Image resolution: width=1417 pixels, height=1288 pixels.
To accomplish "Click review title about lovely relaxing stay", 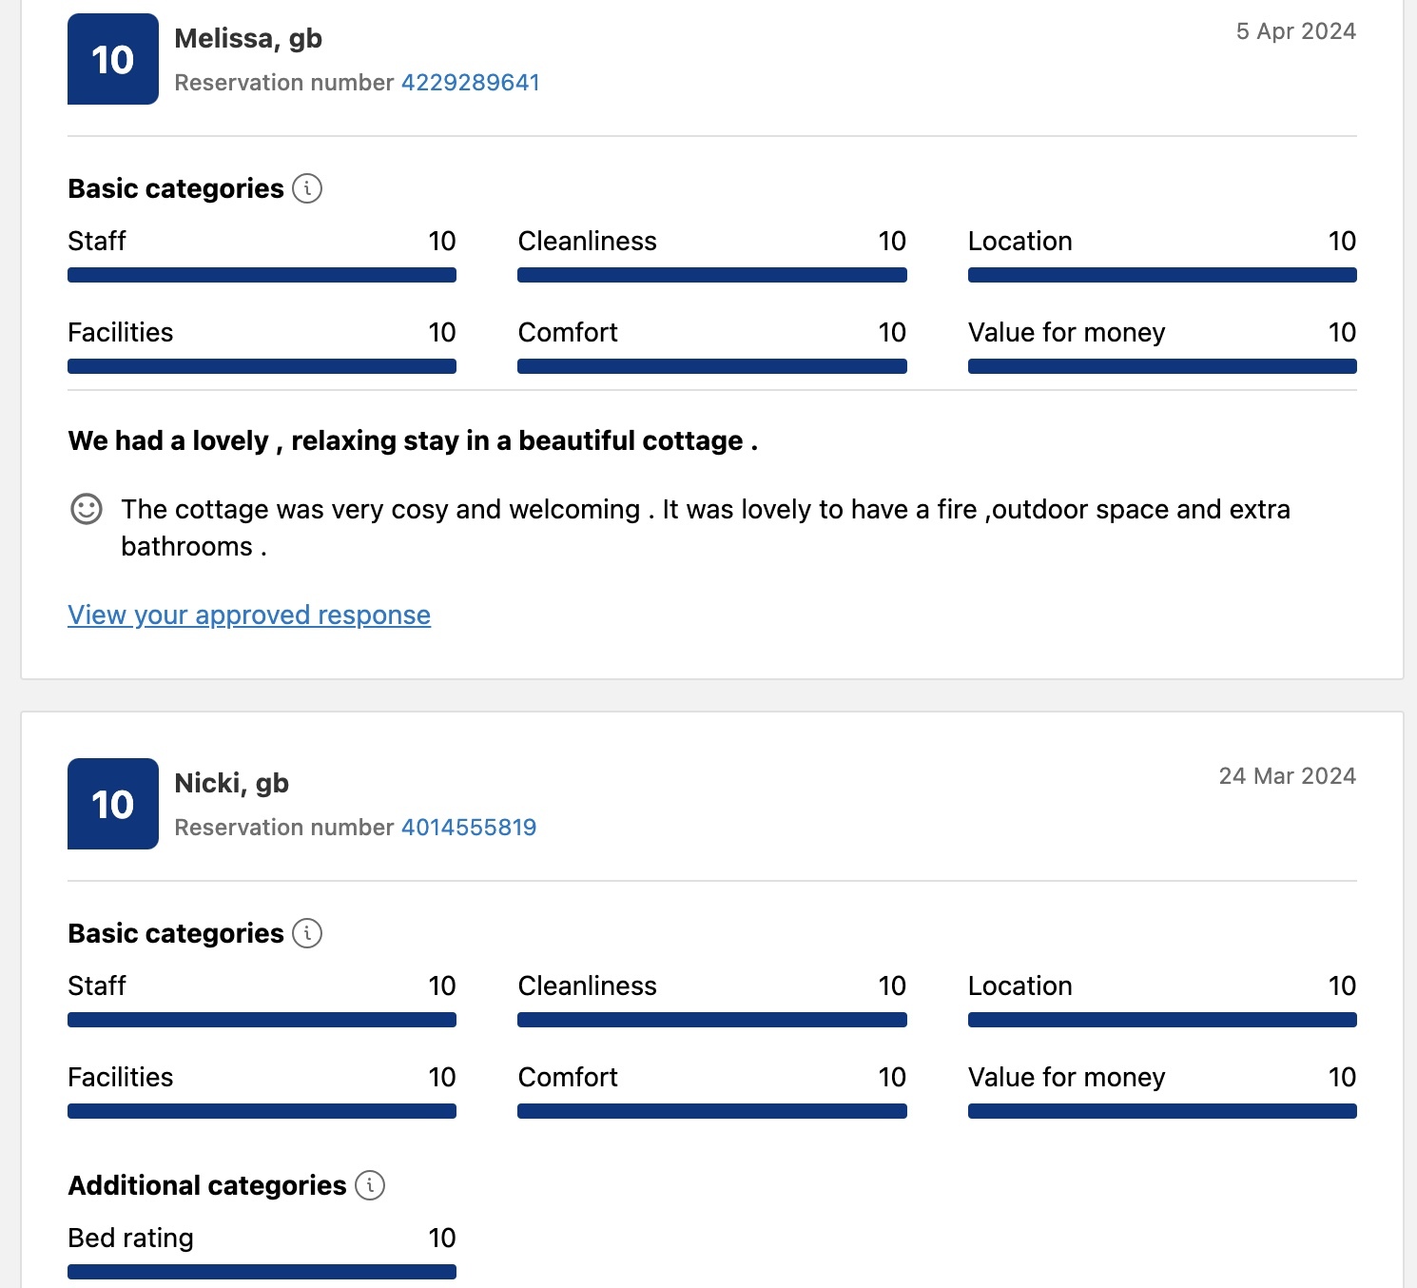I will pos(413,441).
